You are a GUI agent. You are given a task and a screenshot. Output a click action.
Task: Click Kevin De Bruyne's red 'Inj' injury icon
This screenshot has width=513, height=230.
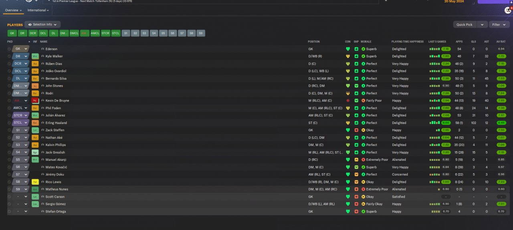click(35, 100)
